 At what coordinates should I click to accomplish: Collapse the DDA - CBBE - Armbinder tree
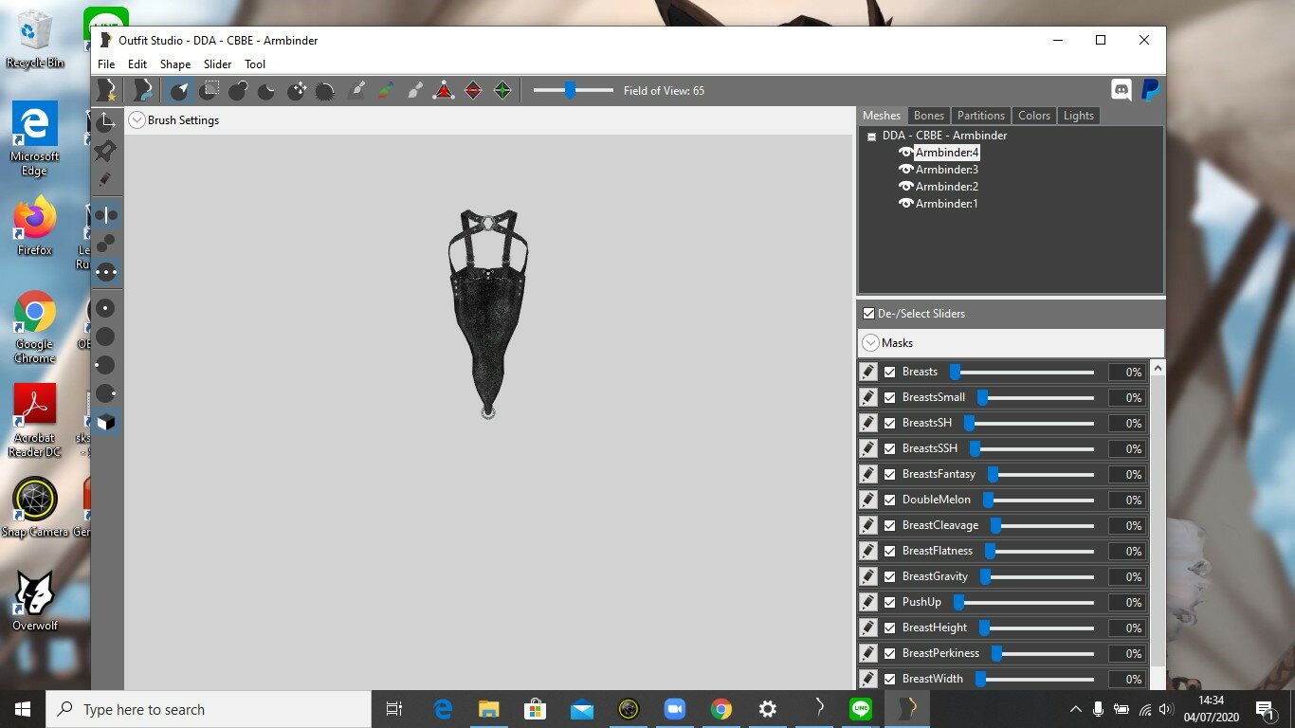pos(871,136)
